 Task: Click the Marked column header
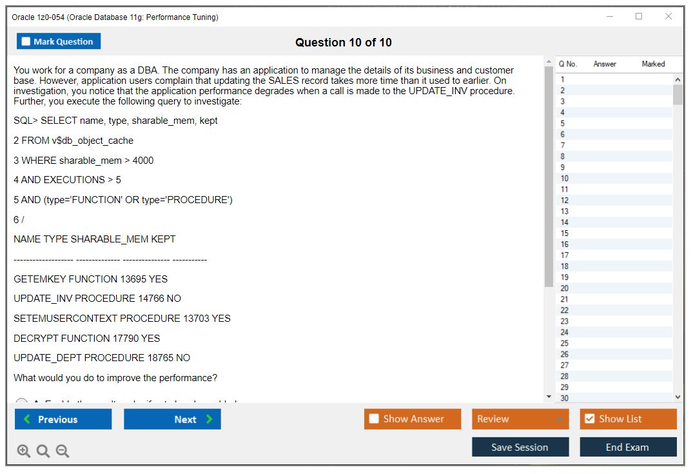point(653,64)
